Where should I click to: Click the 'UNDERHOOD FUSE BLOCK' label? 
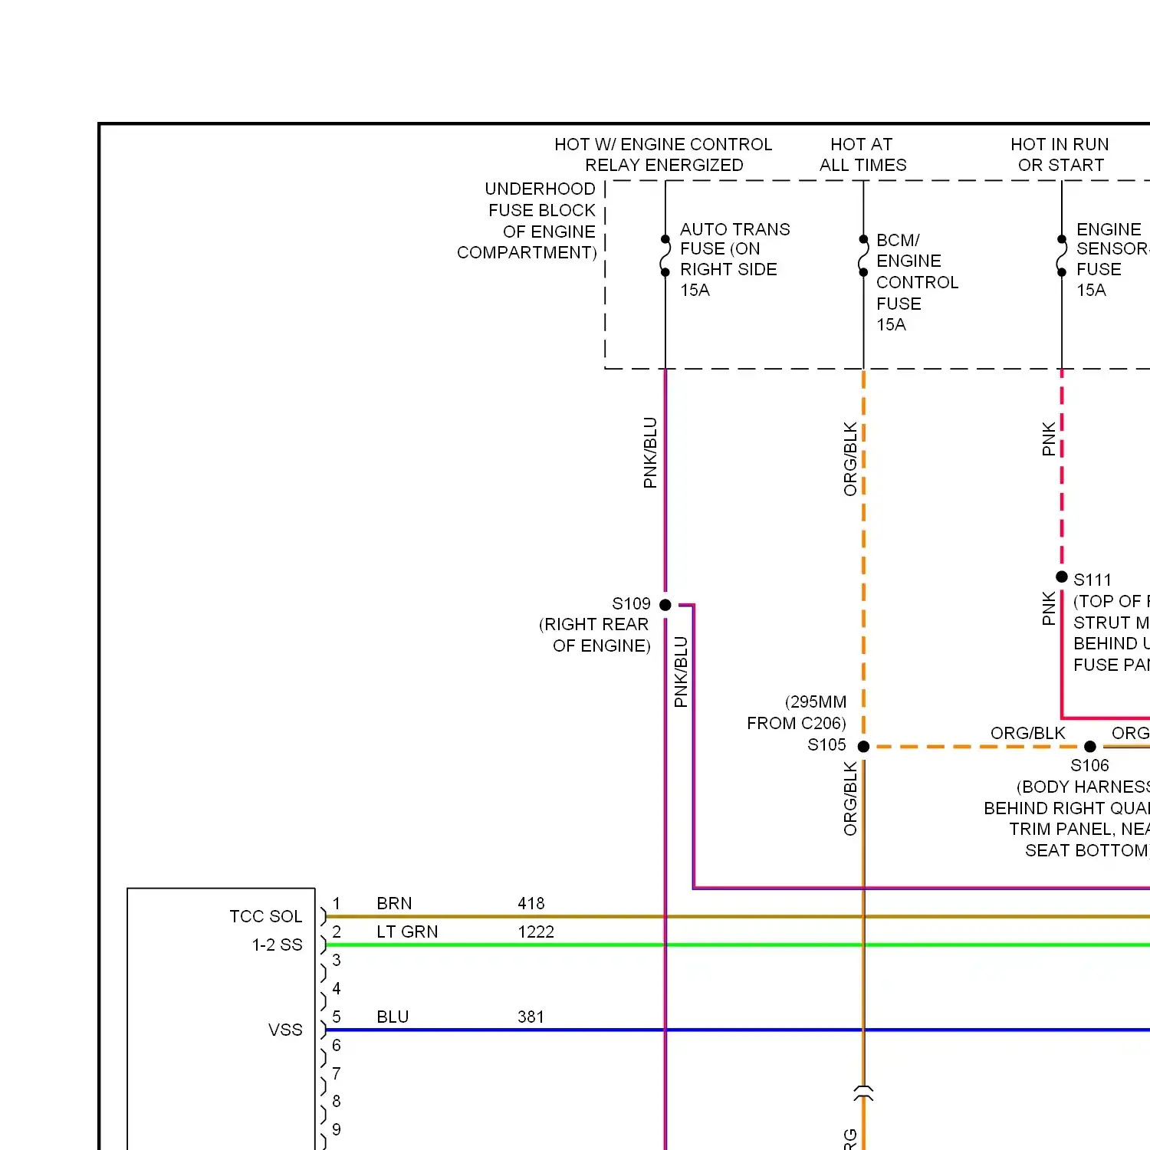click(x=527, y=221)
